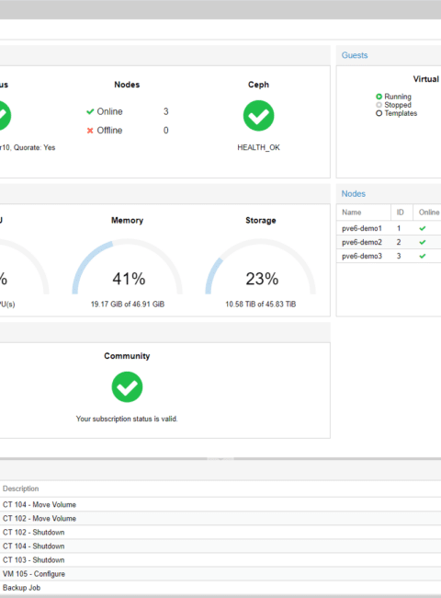This screenshot has height=598, width=441.
Task: Select the pve6-demo1 node row
Action: pyautogui.click(x=389, y=228)
